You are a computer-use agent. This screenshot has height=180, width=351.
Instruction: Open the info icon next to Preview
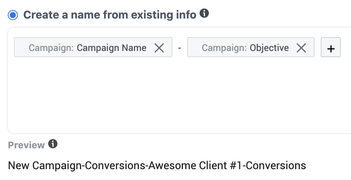click(x=53, y=144)
